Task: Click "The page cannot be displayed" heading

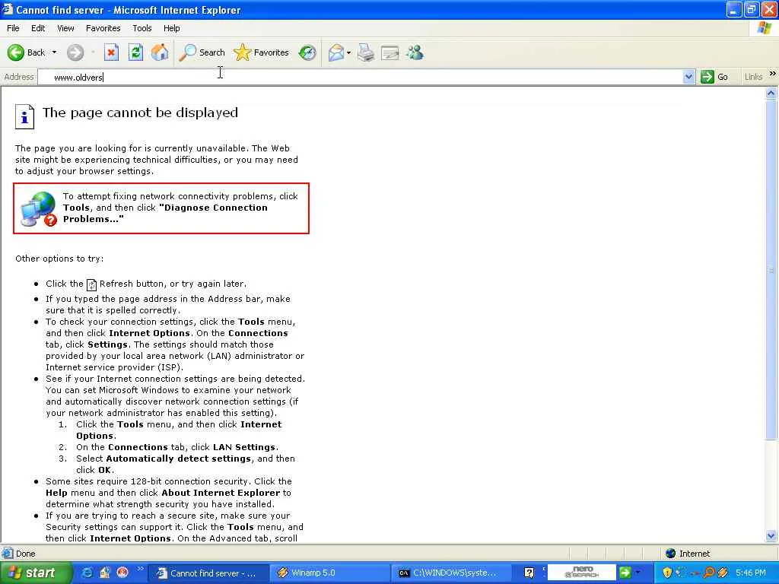Action: pyautogui.click(x=140, y=113)
